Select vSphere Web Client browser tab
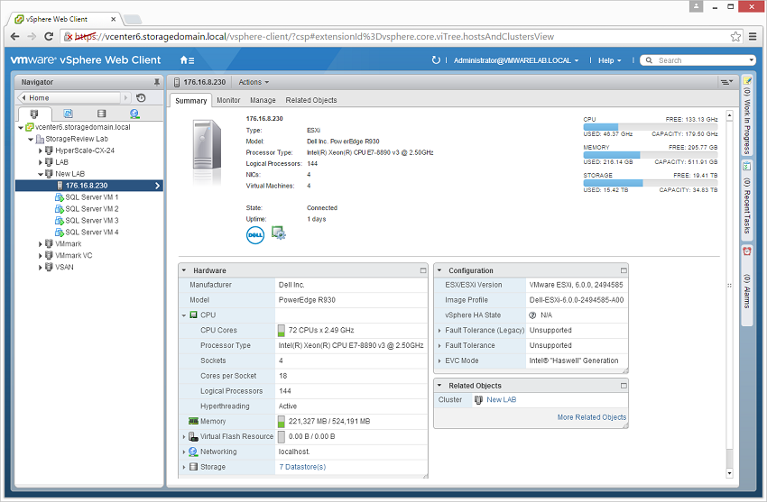 click(63, 19)
